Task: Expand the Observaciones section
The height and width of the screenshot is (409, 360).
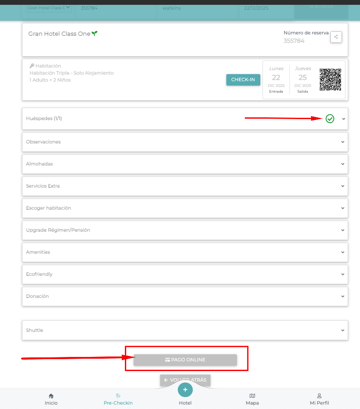Action: coord(185,142)
